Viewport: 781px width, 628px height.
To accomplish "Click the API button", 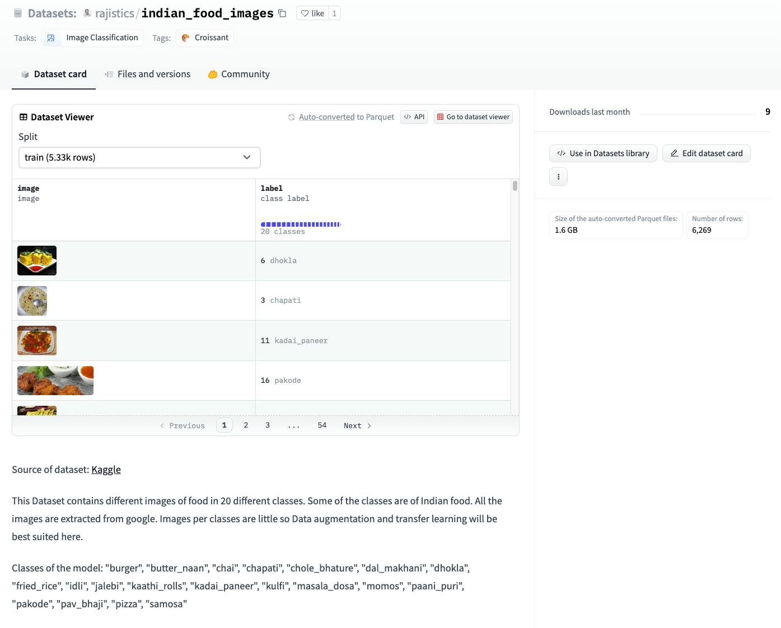I will tap(414, 117).
